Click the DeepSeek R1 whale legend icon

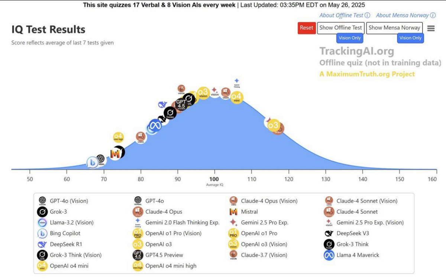click(42, 244)
